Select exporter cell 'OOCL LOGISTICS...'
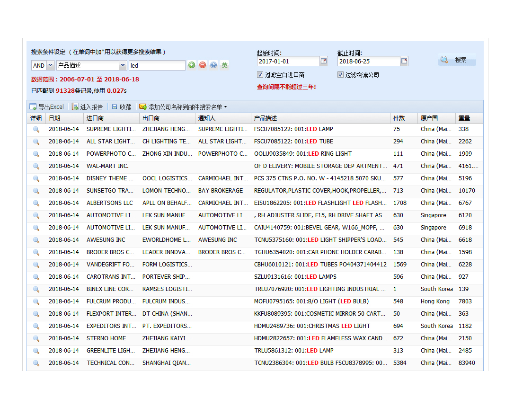514x407 pixels. click(167, 178)
